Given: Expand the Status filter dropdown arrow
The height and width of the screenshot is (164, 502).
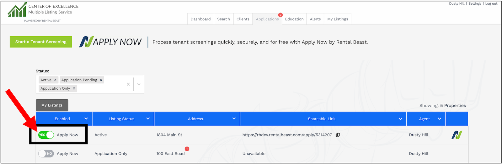Looking at the screenshot, I should click(x=139, y=84).
